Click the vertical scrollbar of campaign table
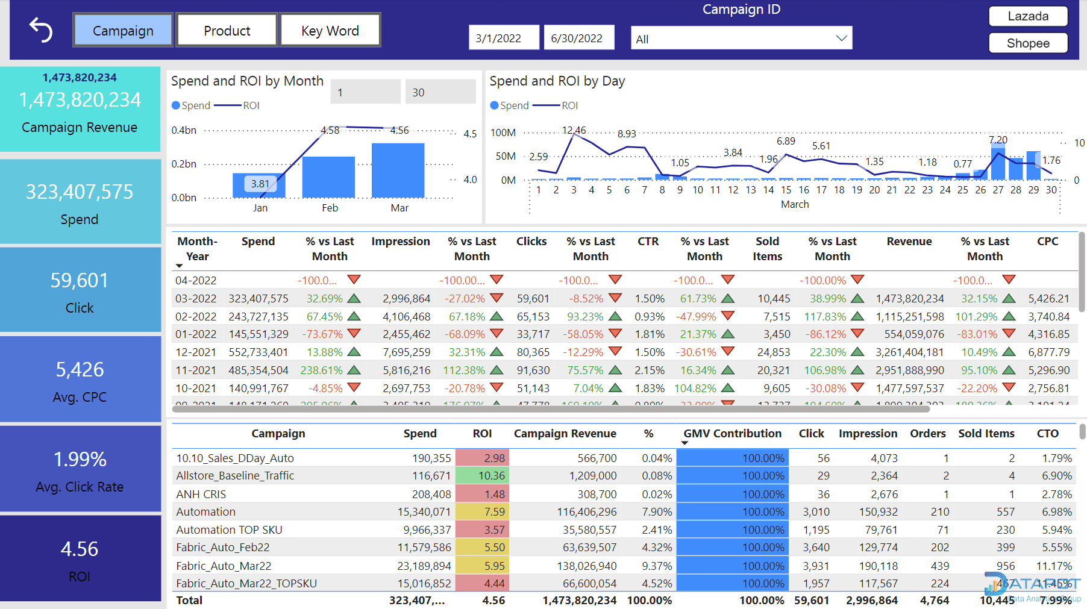 (1082, 431)
